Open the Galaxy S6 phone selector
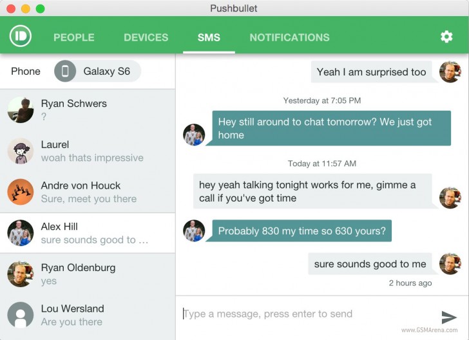This screenshot has width=469, height=340. pos(97,71)
